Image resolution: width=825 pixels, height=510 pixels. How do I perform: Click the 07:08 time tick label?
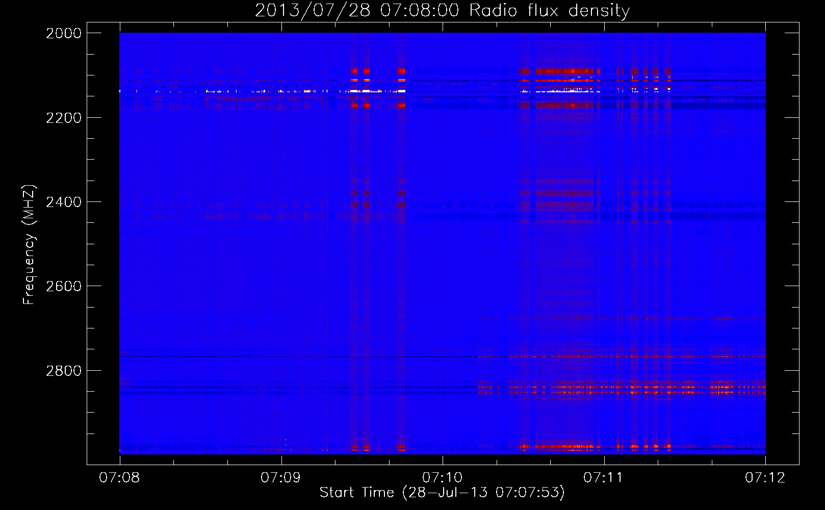tap(119, 477)
